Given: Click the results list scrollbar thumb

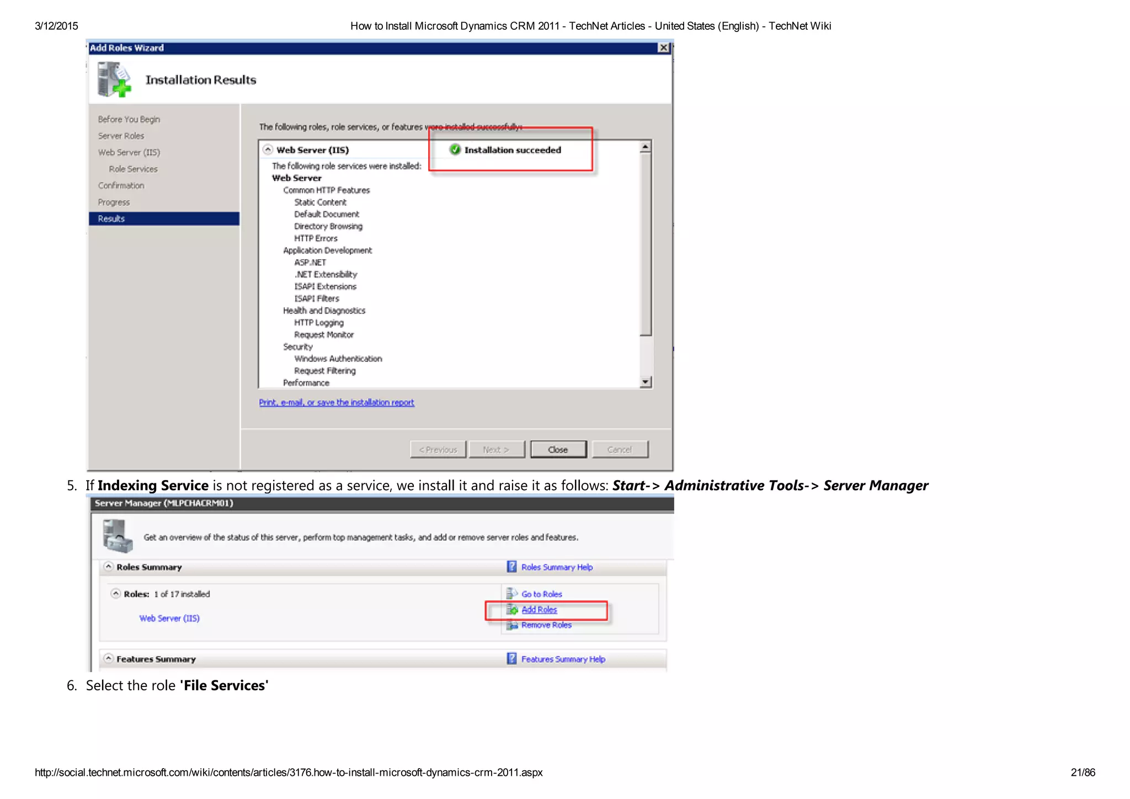Looking at the screenshot, I should click(x=645, y=244).
